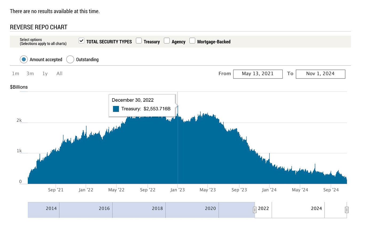389x225 pixels.
Task: Click the Sep '23 axis label
Action: [x=239, y=190]
